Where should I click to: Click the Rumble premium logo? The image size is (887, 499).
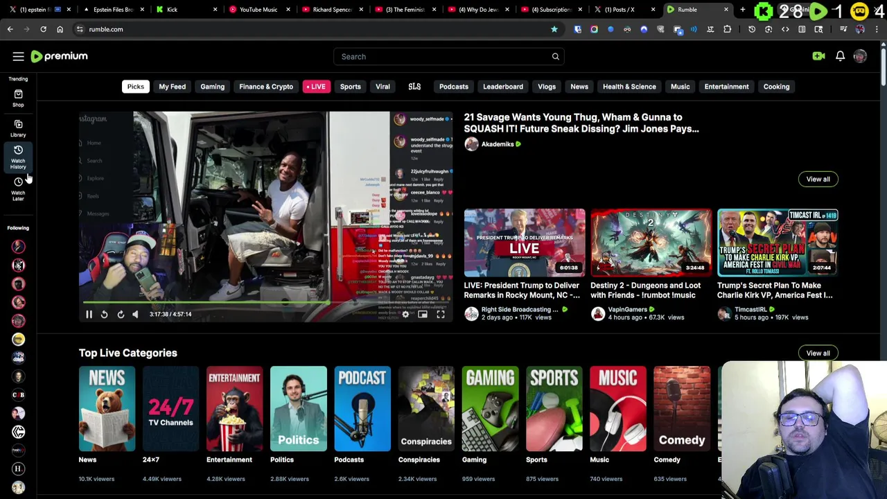60,56
